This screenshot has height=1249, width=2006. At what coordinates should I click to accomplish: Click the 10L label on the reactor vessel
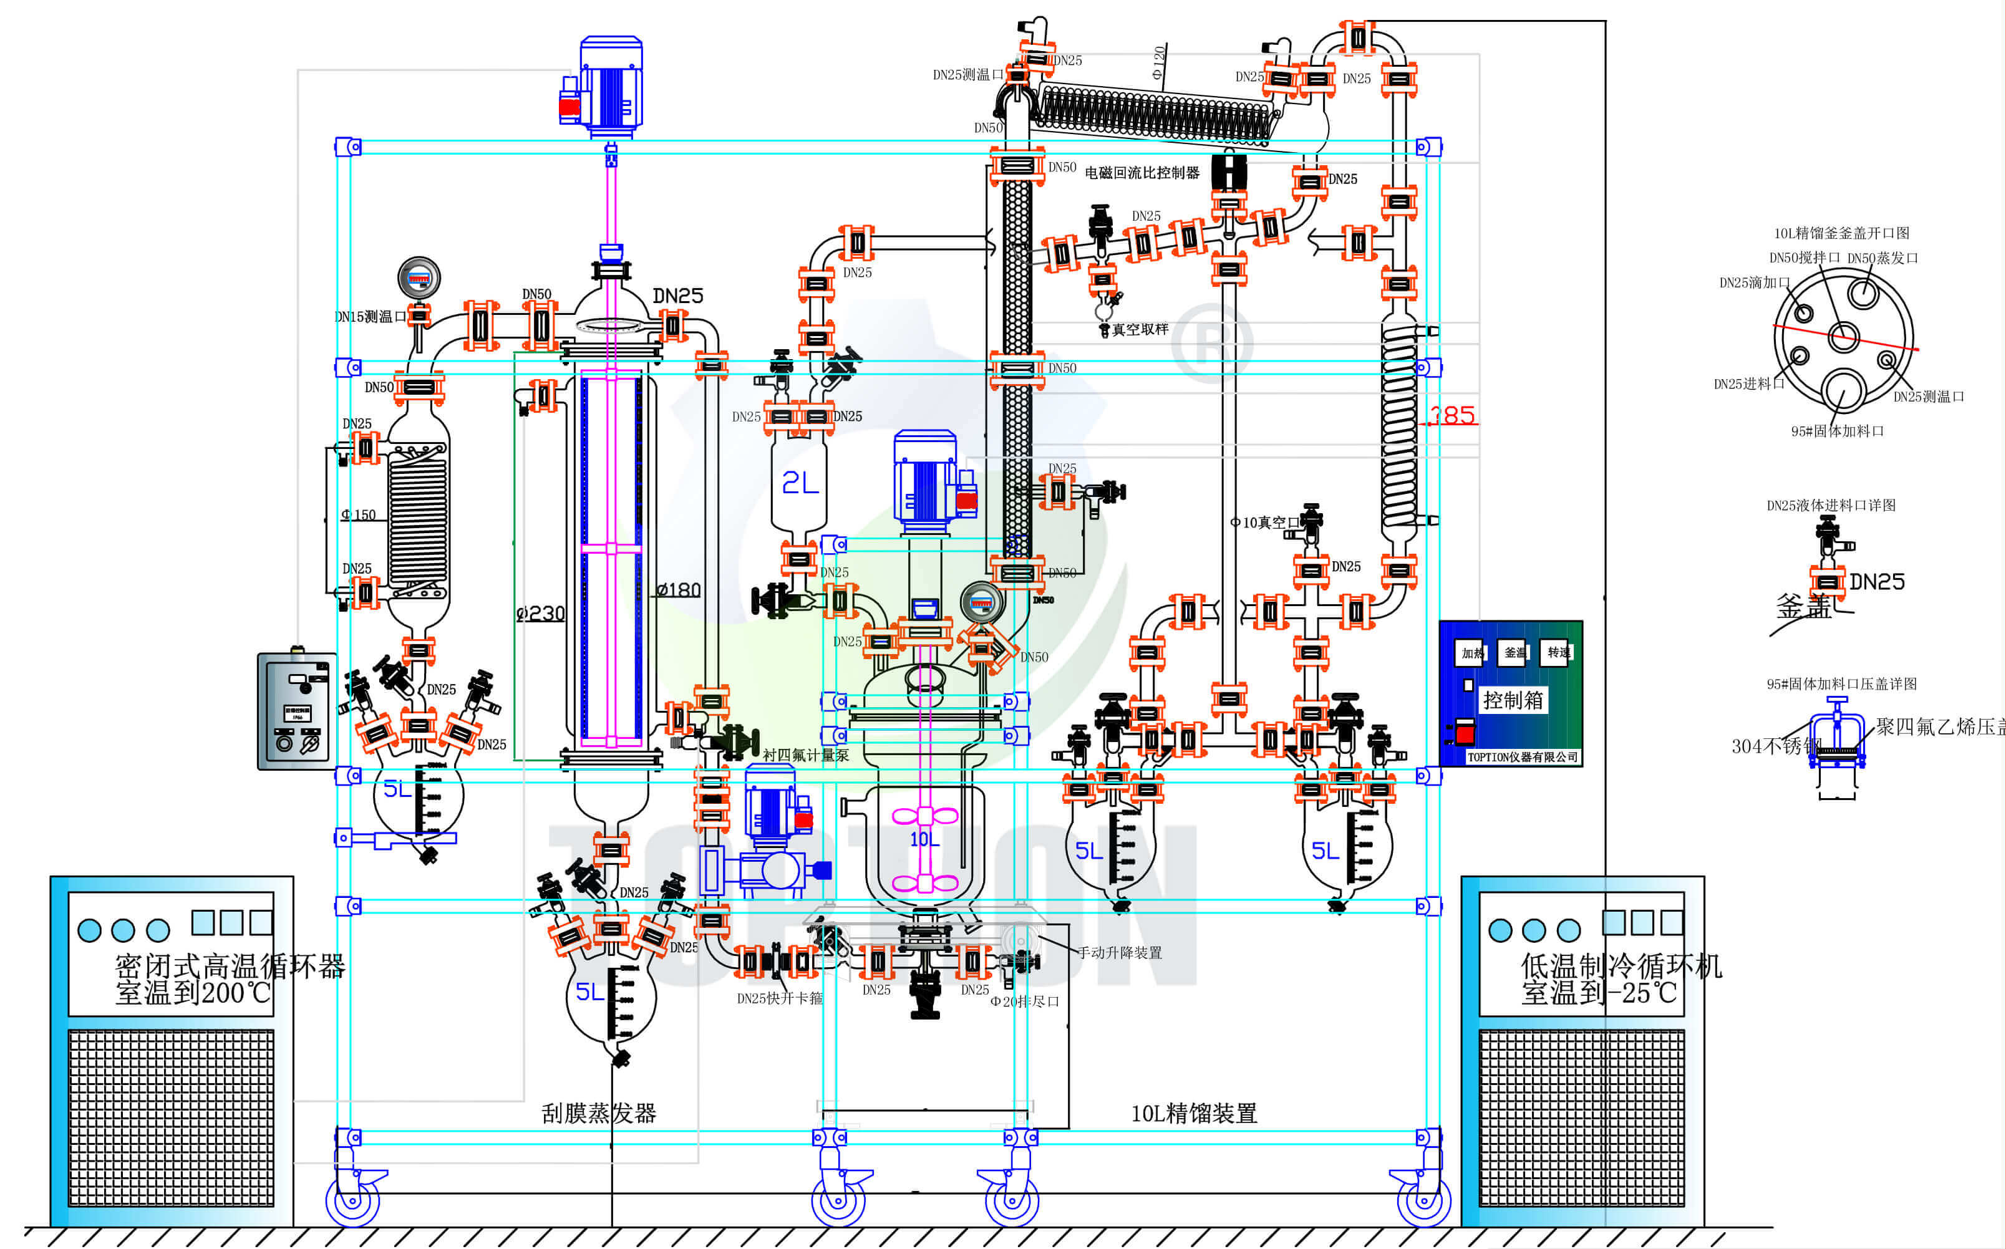click(x=924, y=840)
